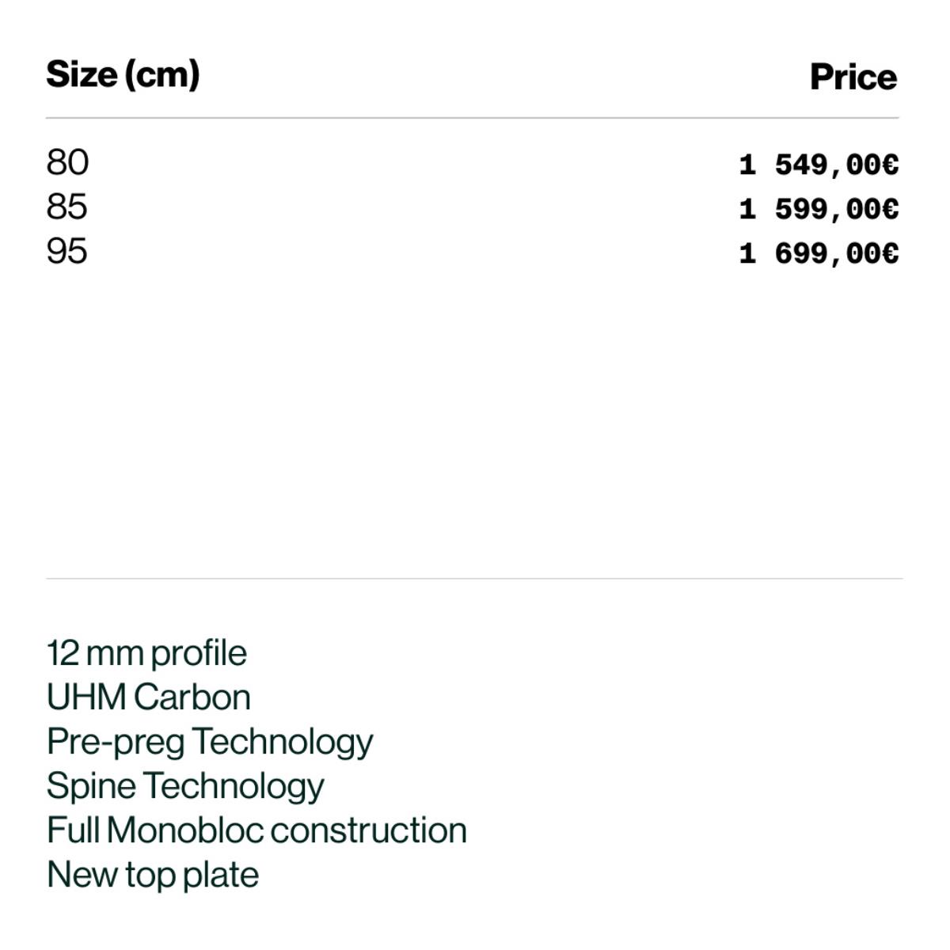Viewport: 950px width, 950px height.
Task: Click the 1 599,00€ price value
Action: [x=819, y=209]
